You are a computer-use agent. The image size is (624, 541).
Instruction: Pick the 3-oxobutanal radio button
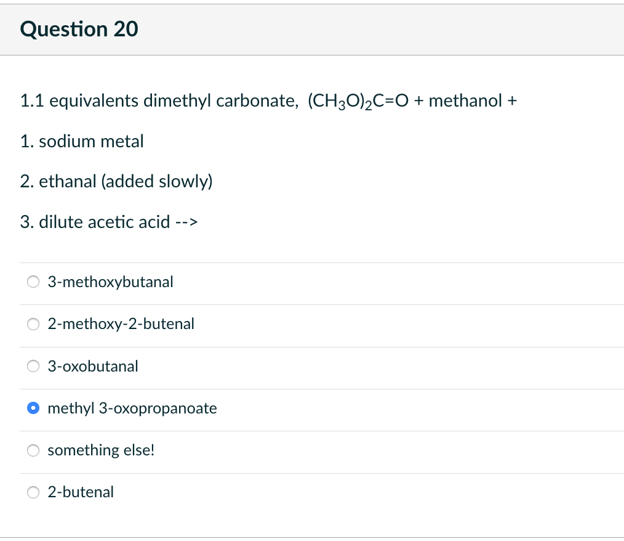click(x=33, y=367)
